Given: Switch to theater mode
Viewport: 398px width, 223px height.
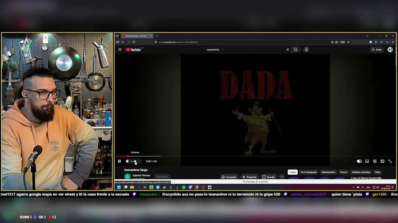Looking at the screenshot, I should point(382,161).
